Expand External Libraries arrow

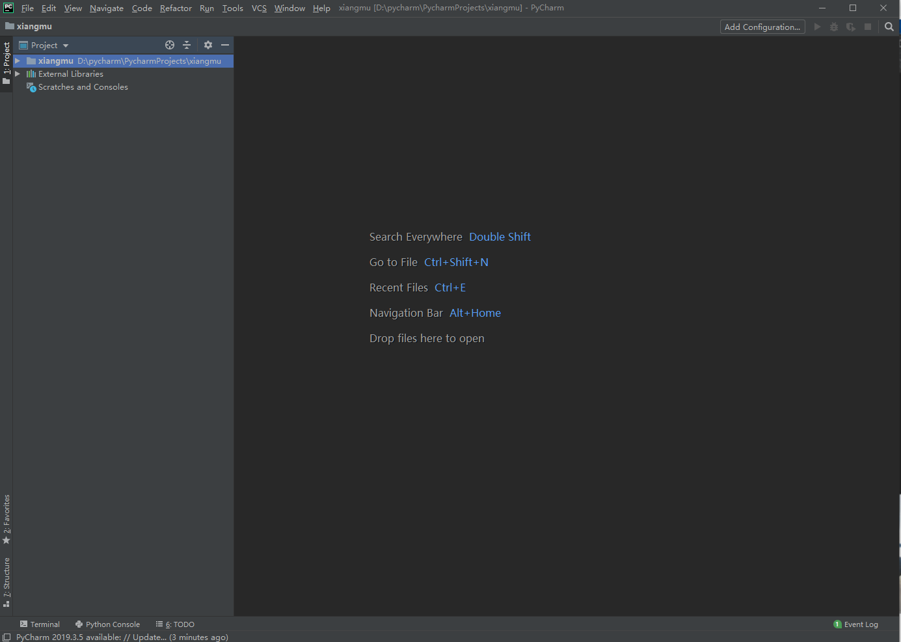point(18,74)
